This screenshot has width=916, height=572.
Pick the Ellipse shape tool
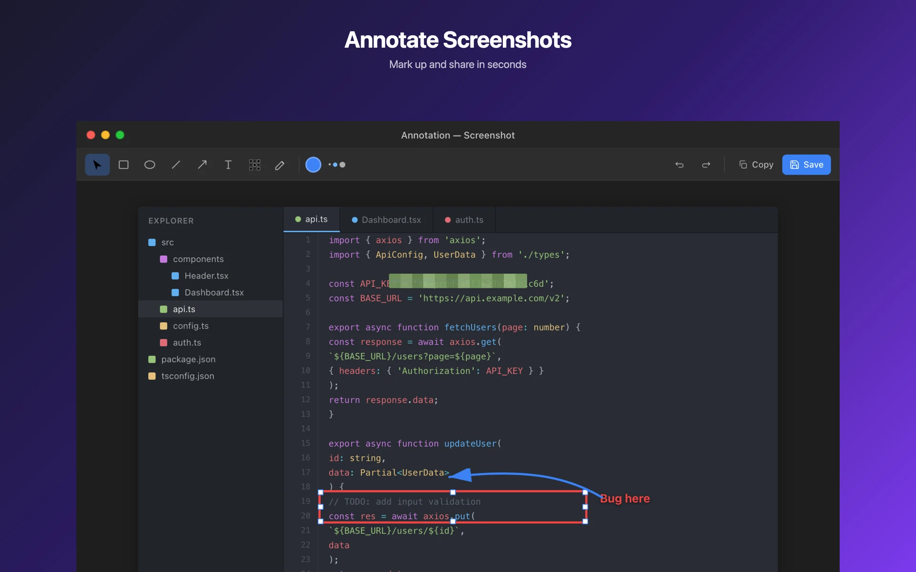coord(150,165)
